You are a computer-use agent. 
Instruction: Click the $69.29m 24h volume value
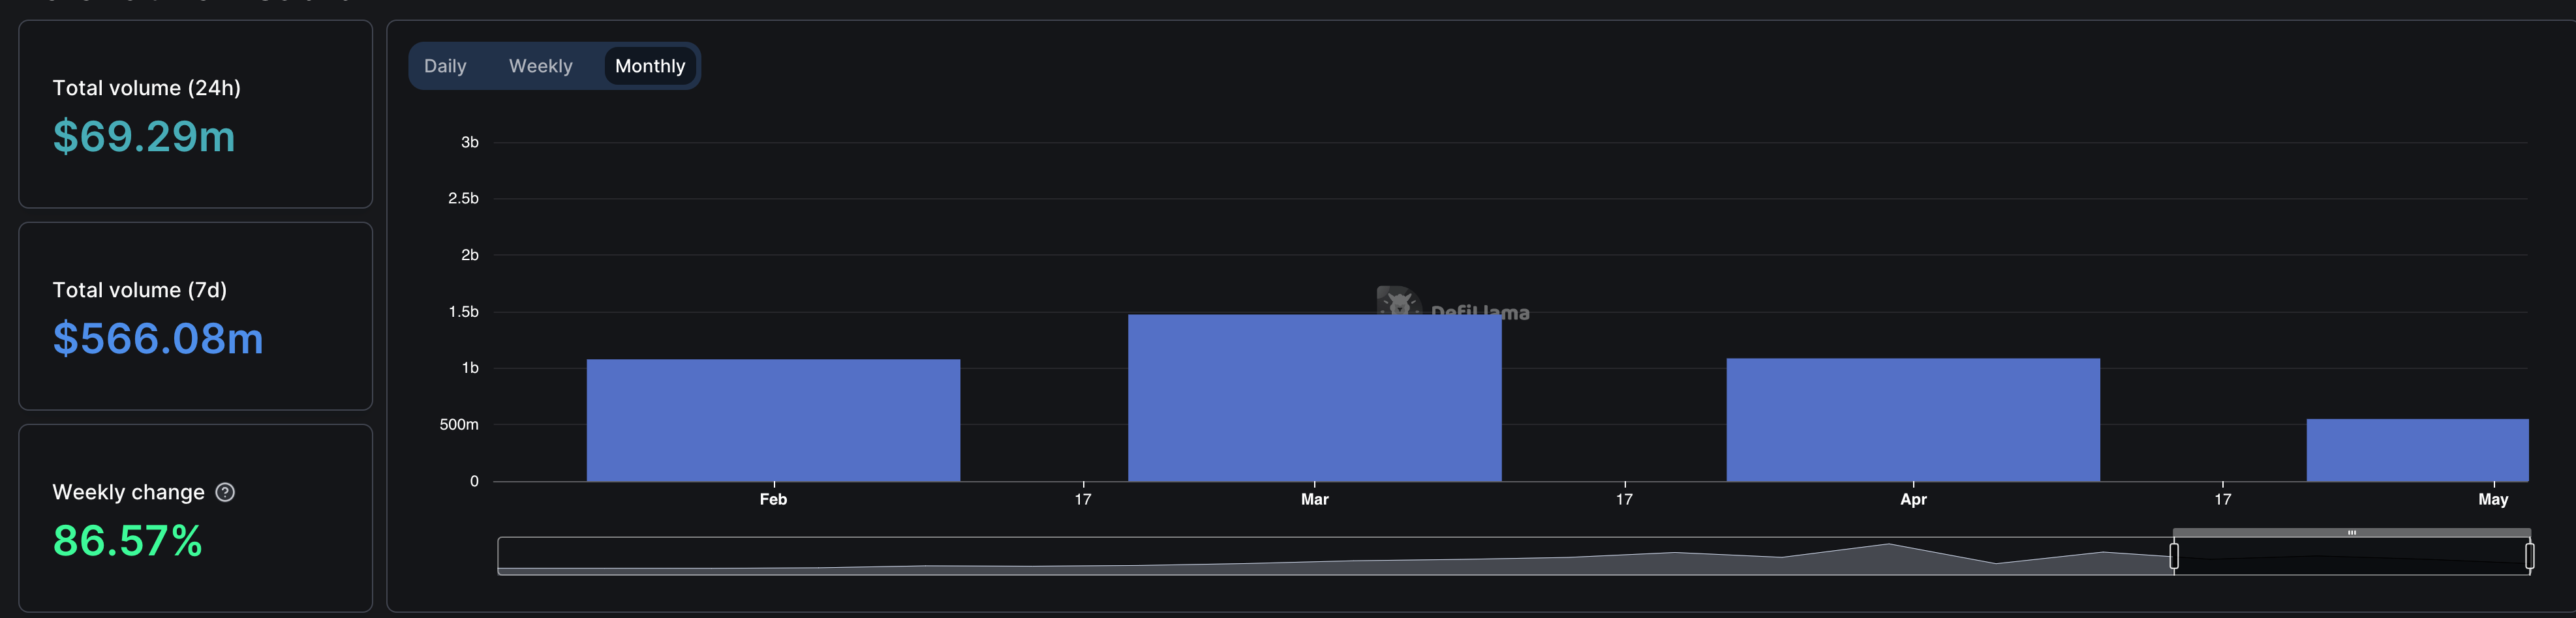click(144, 136)
